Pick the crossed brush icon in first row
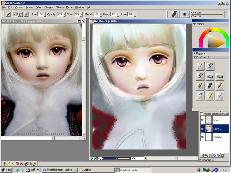Image resolution: width=231 pixels, height=173 pixels. pyautogui.click(x=210, y=66)
